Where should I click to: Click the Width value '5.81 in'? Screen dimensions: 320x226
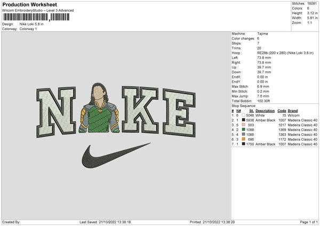click(x=312, y=18)
